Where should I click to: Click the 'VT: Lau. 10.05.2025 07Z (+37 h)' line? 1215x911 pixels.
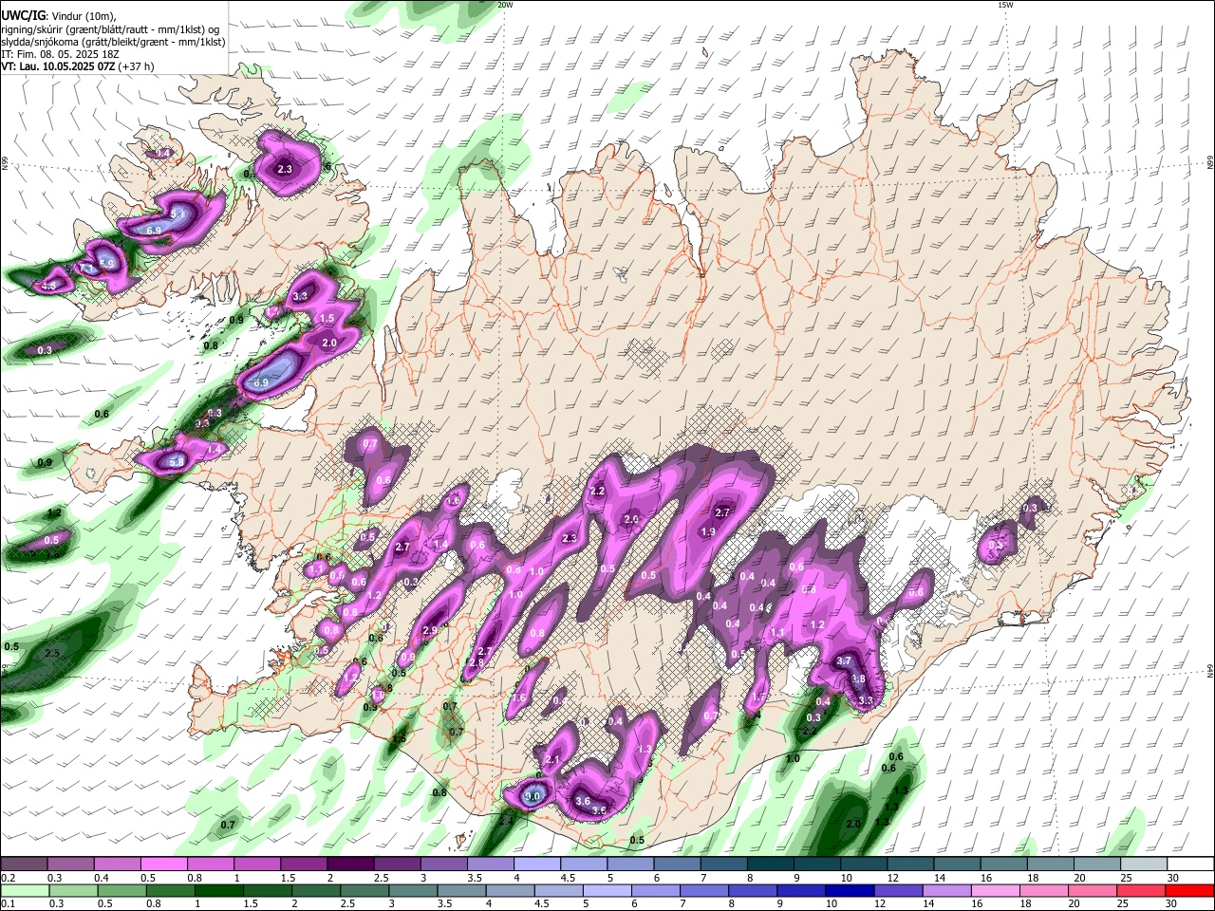[x=78, y=66]
